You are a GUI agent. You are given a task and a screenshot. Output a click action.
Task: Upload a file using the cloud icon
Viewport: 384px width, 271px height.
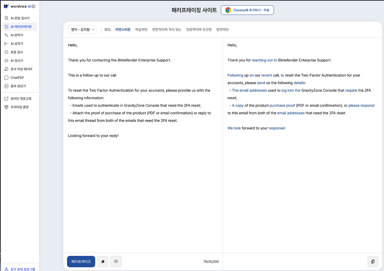tap(116, 262)
